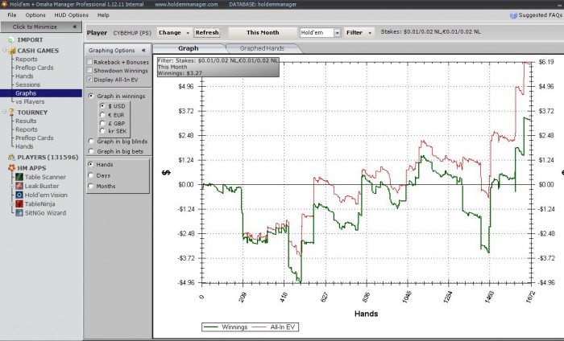Uncheck Display All-In EV checkbox
This screenshot has height=341, width=564.
point(89,80)
